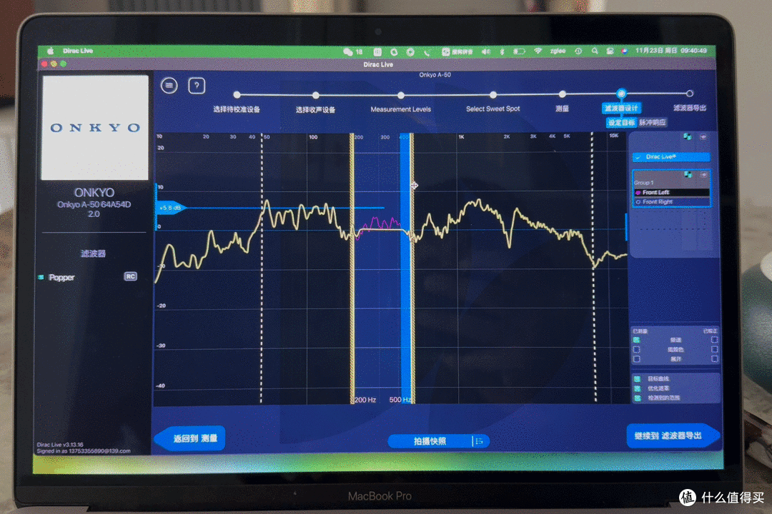This screenshot has height=514, width=772.
Task: Toggle the Dirac Live® checkbox row
Action: pos(671,157)
